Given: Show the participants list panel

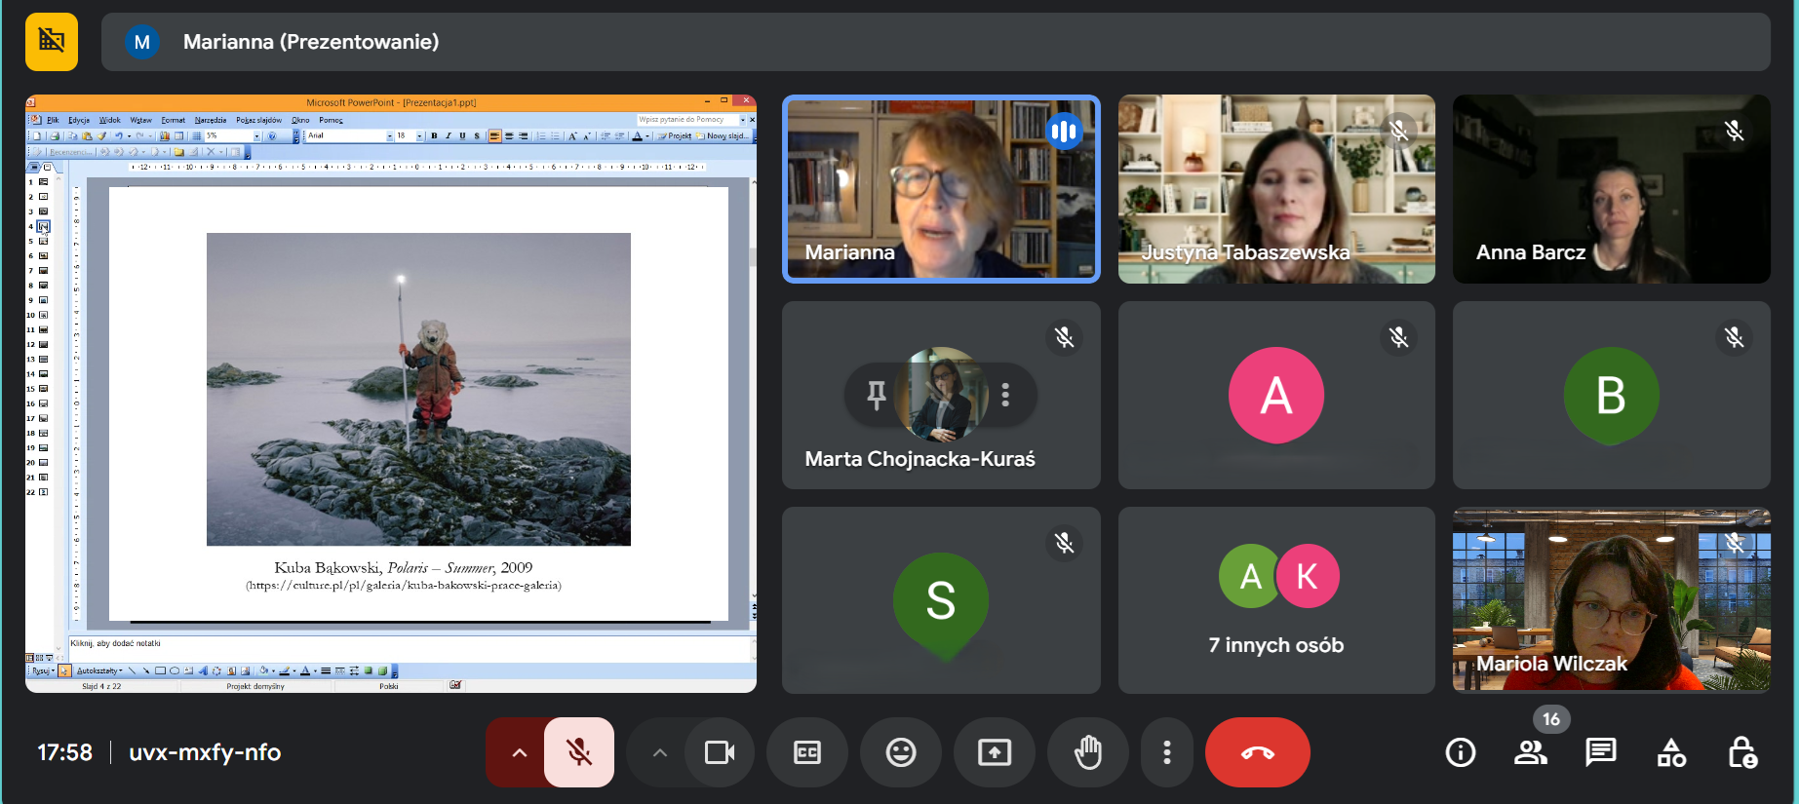Looking at the screenshot, I should (x=1530, y=752).
